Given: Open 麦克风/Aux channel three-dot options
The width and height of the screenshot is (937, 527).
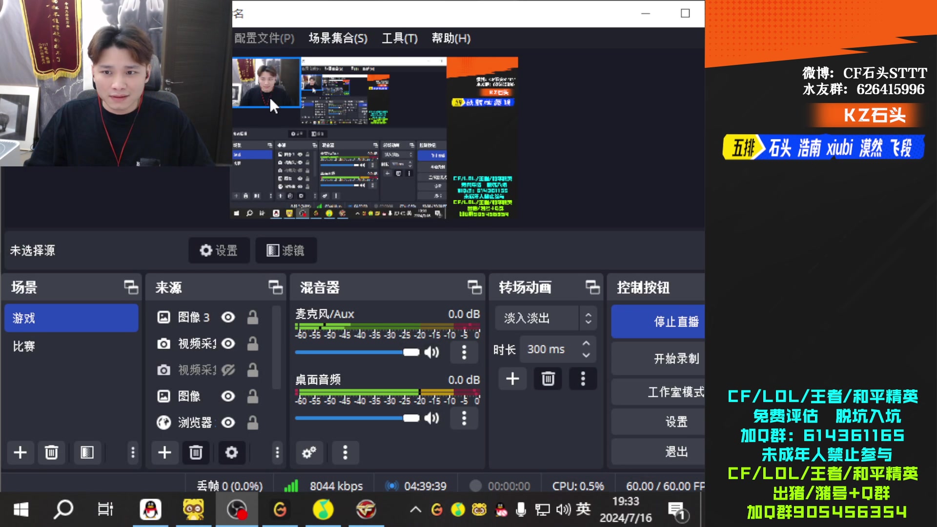Looking at the screenshot, I should [x=464, y=352].
